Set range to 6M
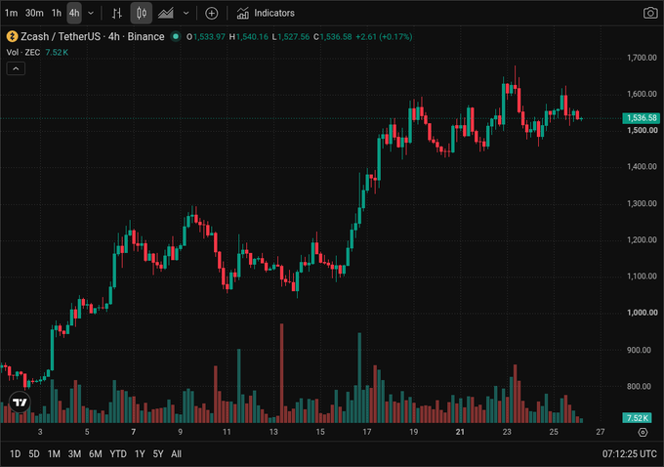This screenshot has height=467, width=664. [96, 454]
